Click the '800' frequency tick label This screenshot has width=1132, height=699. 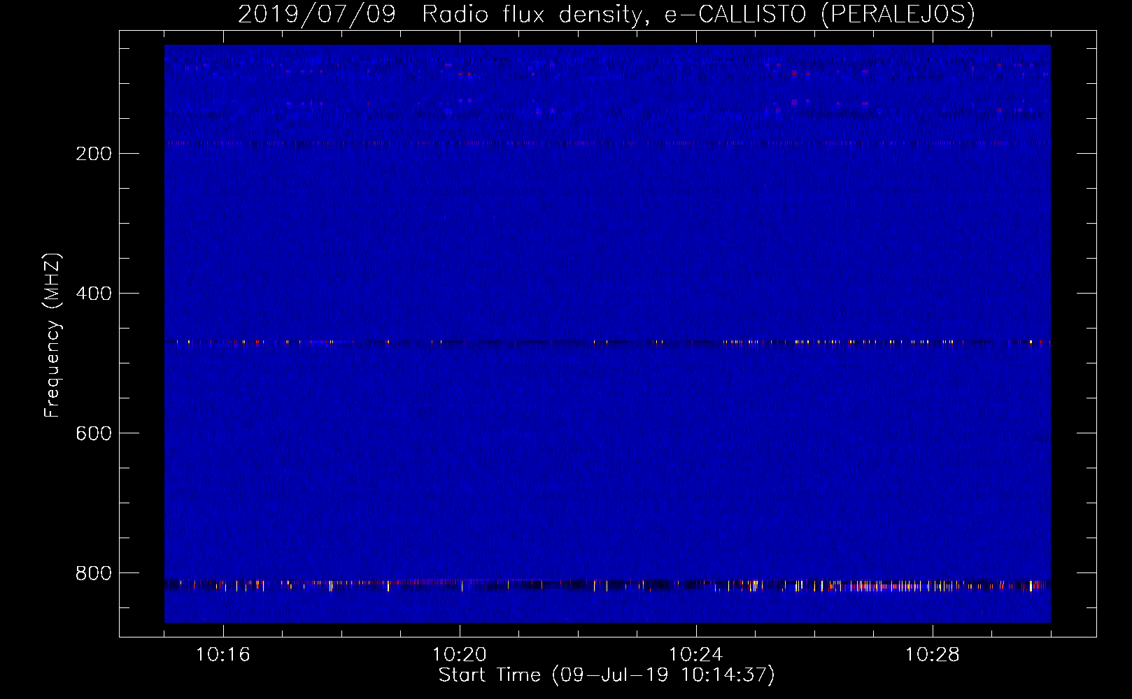[x=94, y=573]
